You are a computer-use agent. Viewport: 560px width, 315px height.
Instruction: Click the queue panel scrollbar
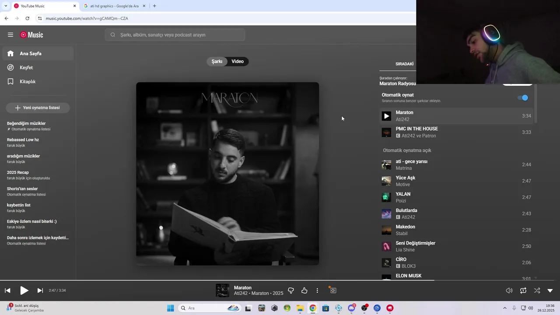point(535,103)
